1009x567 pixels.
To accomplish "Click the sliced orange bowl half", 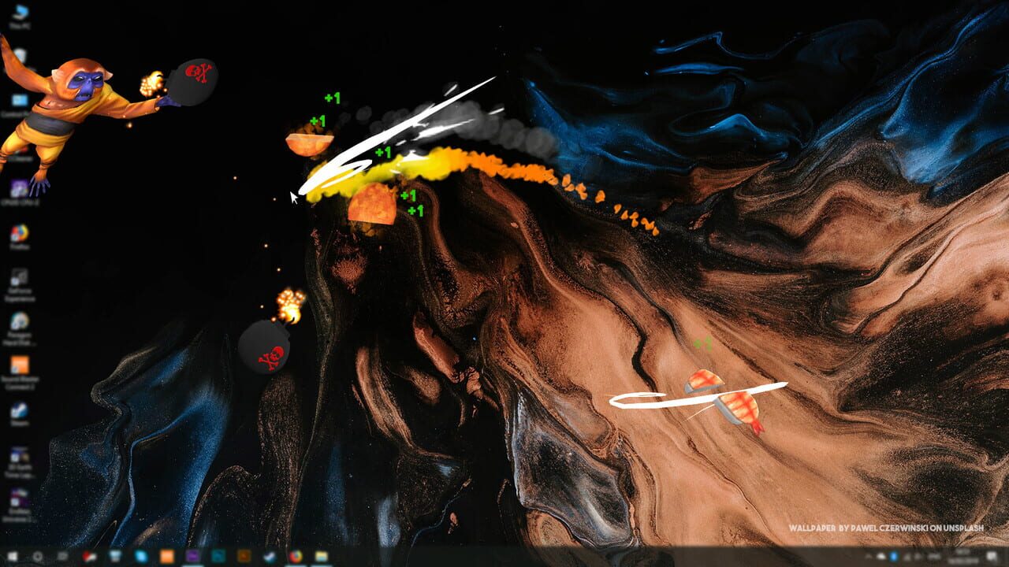I will click(308, 144).
